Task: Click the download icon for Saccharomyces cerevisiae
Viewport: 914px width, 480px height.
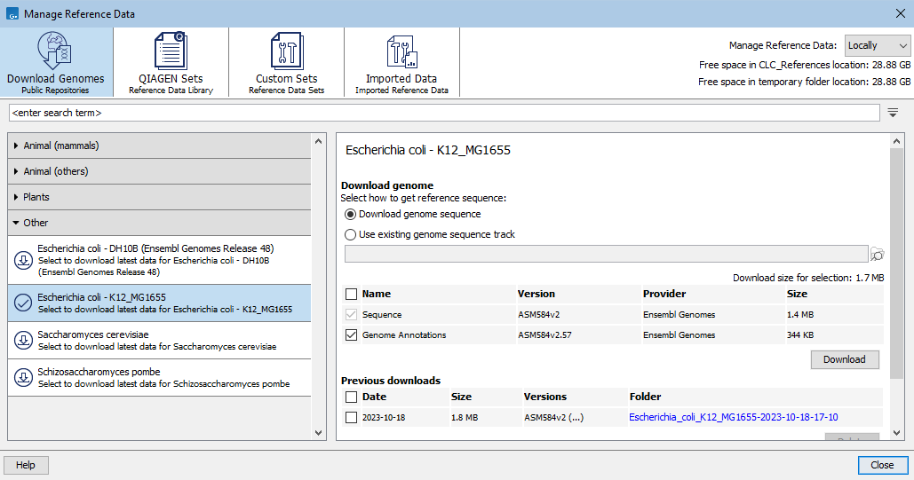Action: pyautogui.click(x=23, y=341)
